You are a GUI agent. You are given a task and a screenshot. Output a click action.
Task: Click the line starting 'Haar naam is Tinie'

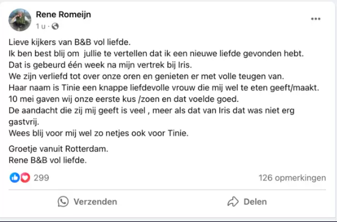click(x=164, y=88)
